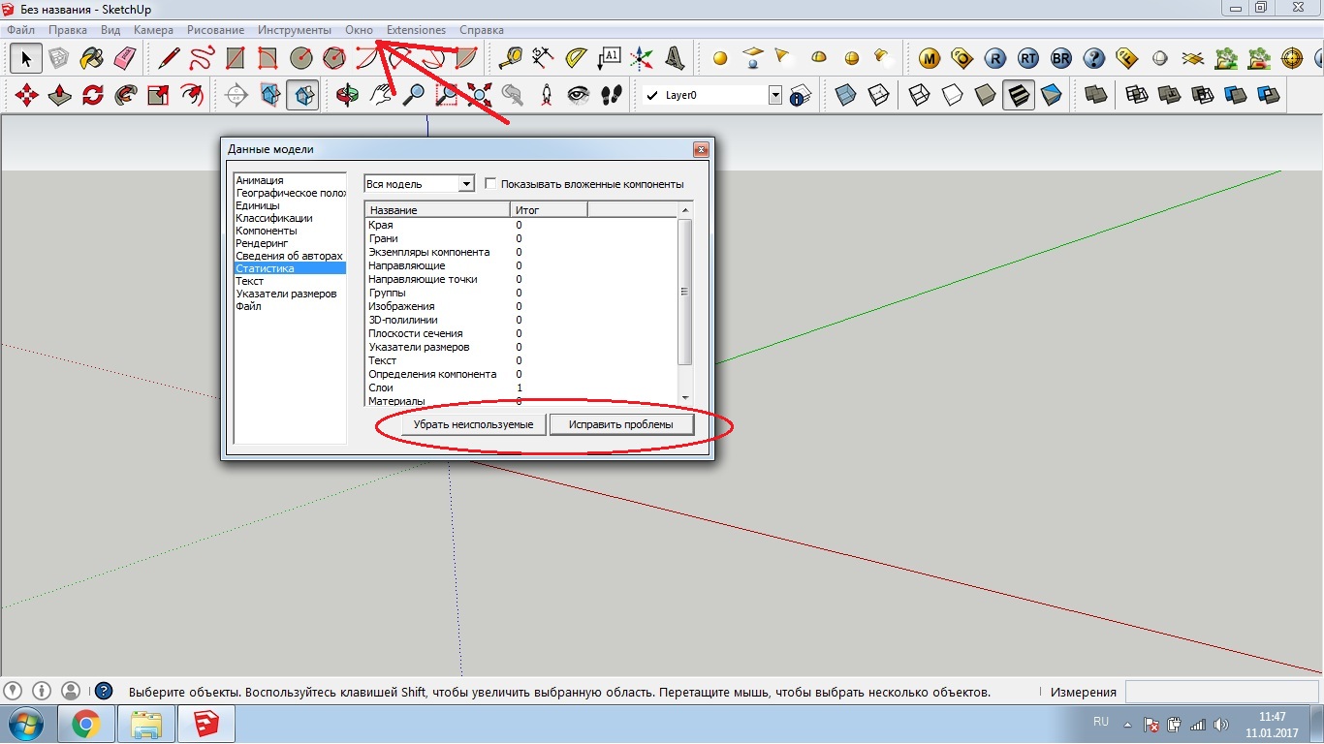Open Google Chrome from the taskbar

[x=85, y=724]
